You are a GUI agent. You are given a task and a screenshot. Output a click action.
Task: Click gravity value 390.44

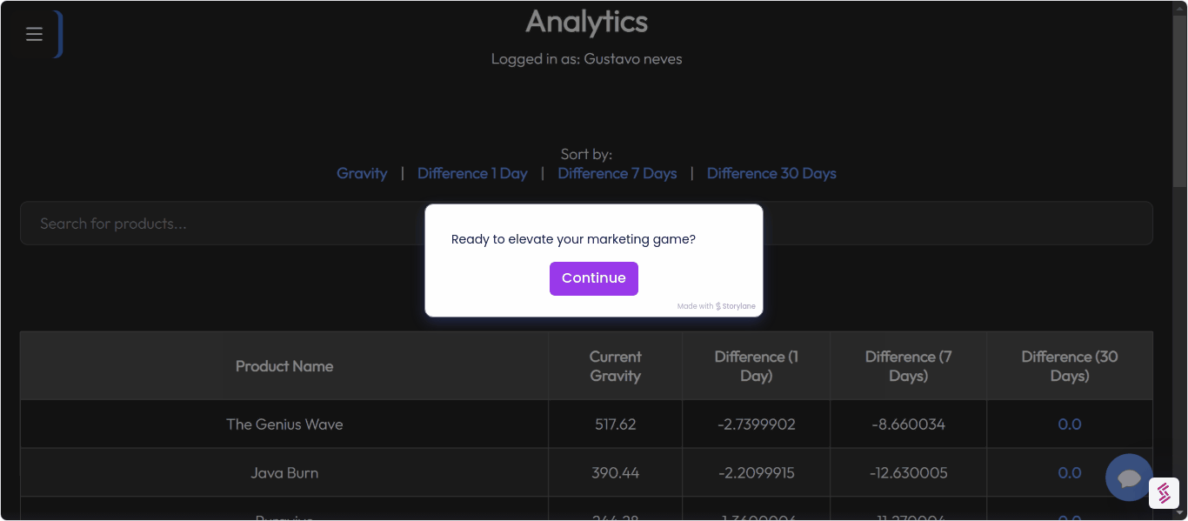[616, 473]
